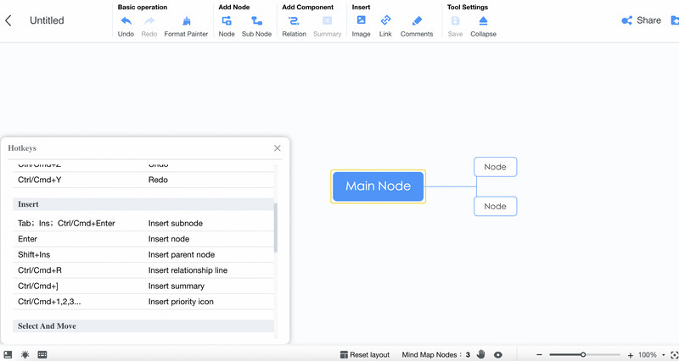Open outline panel icon in bottom-left status bar
The image size is (679, 361).
coord(8,354)
